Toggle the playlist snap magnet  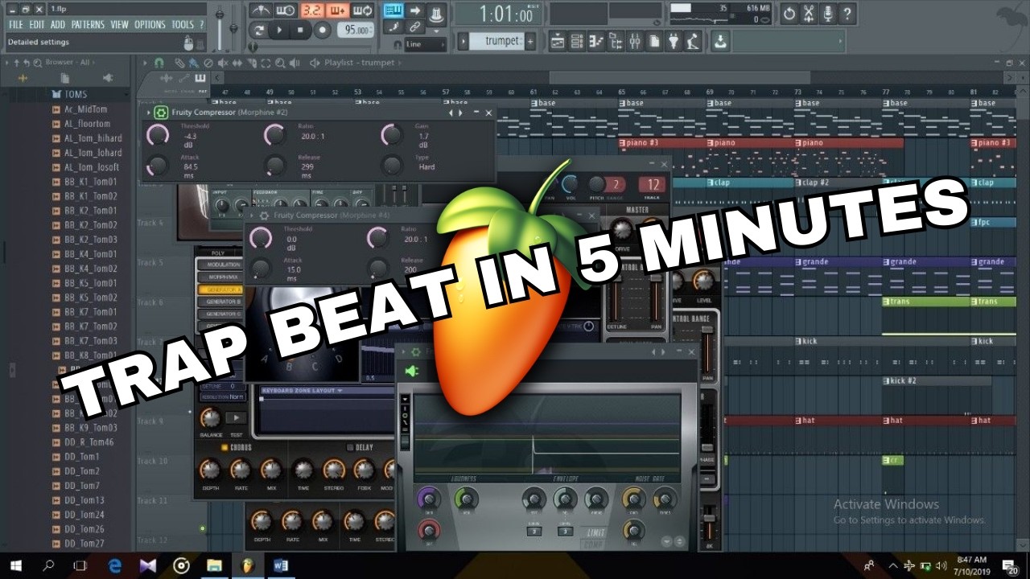159,63
